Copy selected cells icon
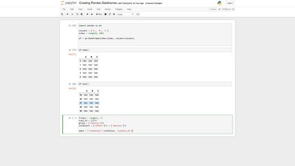Image resolution: width=295 pixels, height=166 pixels. 77,14
